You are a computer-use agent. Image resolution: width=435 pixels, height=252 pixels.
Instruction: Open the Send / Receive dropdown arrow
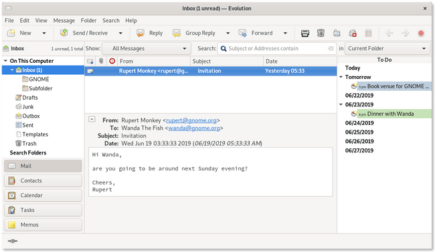coord(120,33)
